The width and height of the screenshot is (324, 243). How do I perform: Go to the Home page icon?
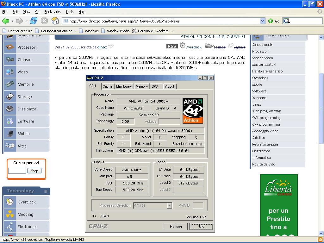(55, 21)
